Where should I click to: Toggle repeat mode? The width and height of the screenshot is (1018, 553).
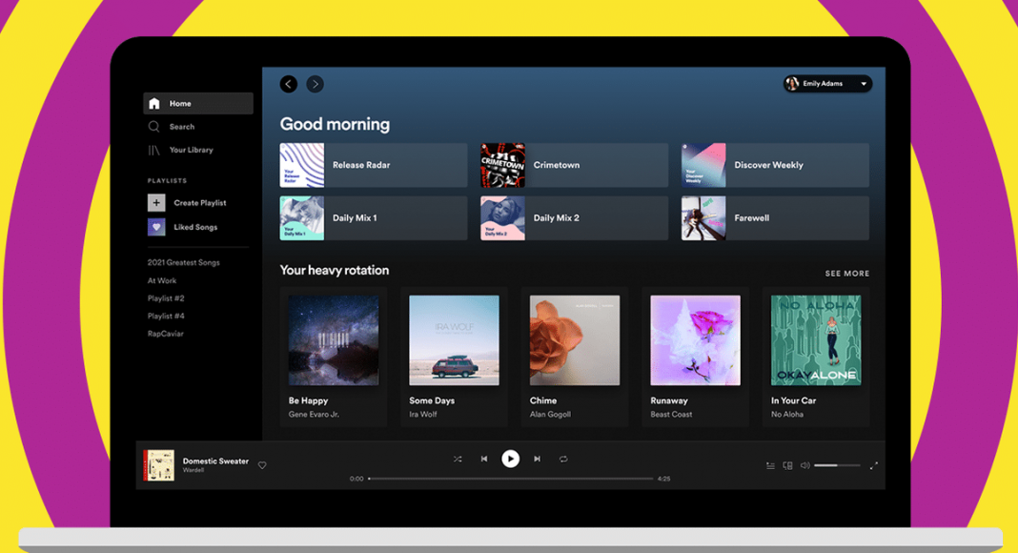click(x=563, y=459)
